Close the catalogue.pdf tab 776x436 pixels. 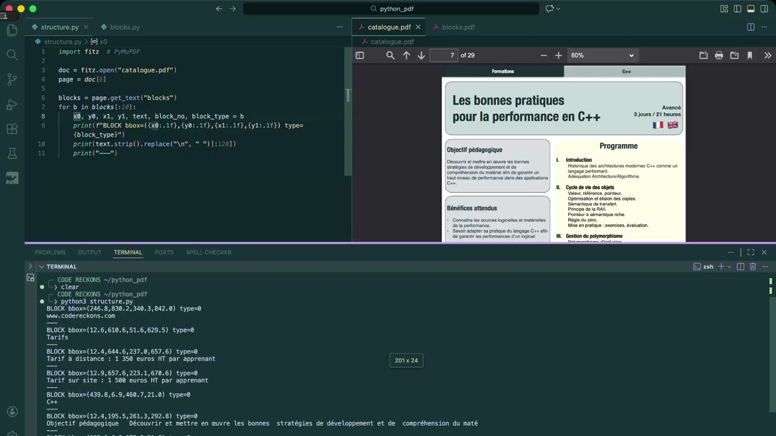tap(420, 27)
